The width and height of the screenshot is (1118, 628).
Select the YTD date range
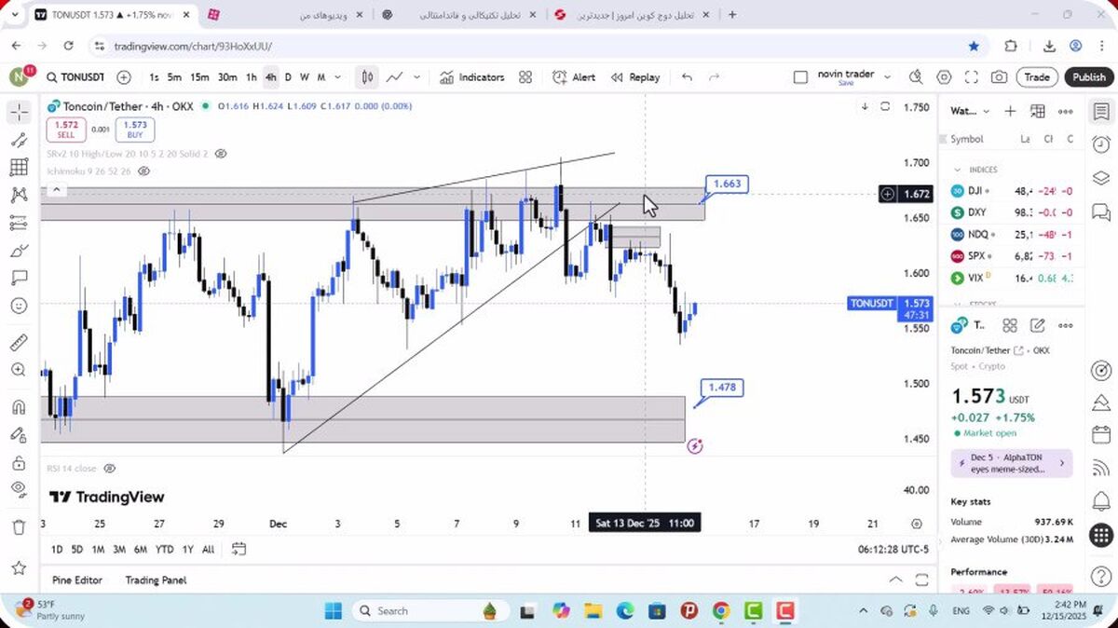[164, 550]
